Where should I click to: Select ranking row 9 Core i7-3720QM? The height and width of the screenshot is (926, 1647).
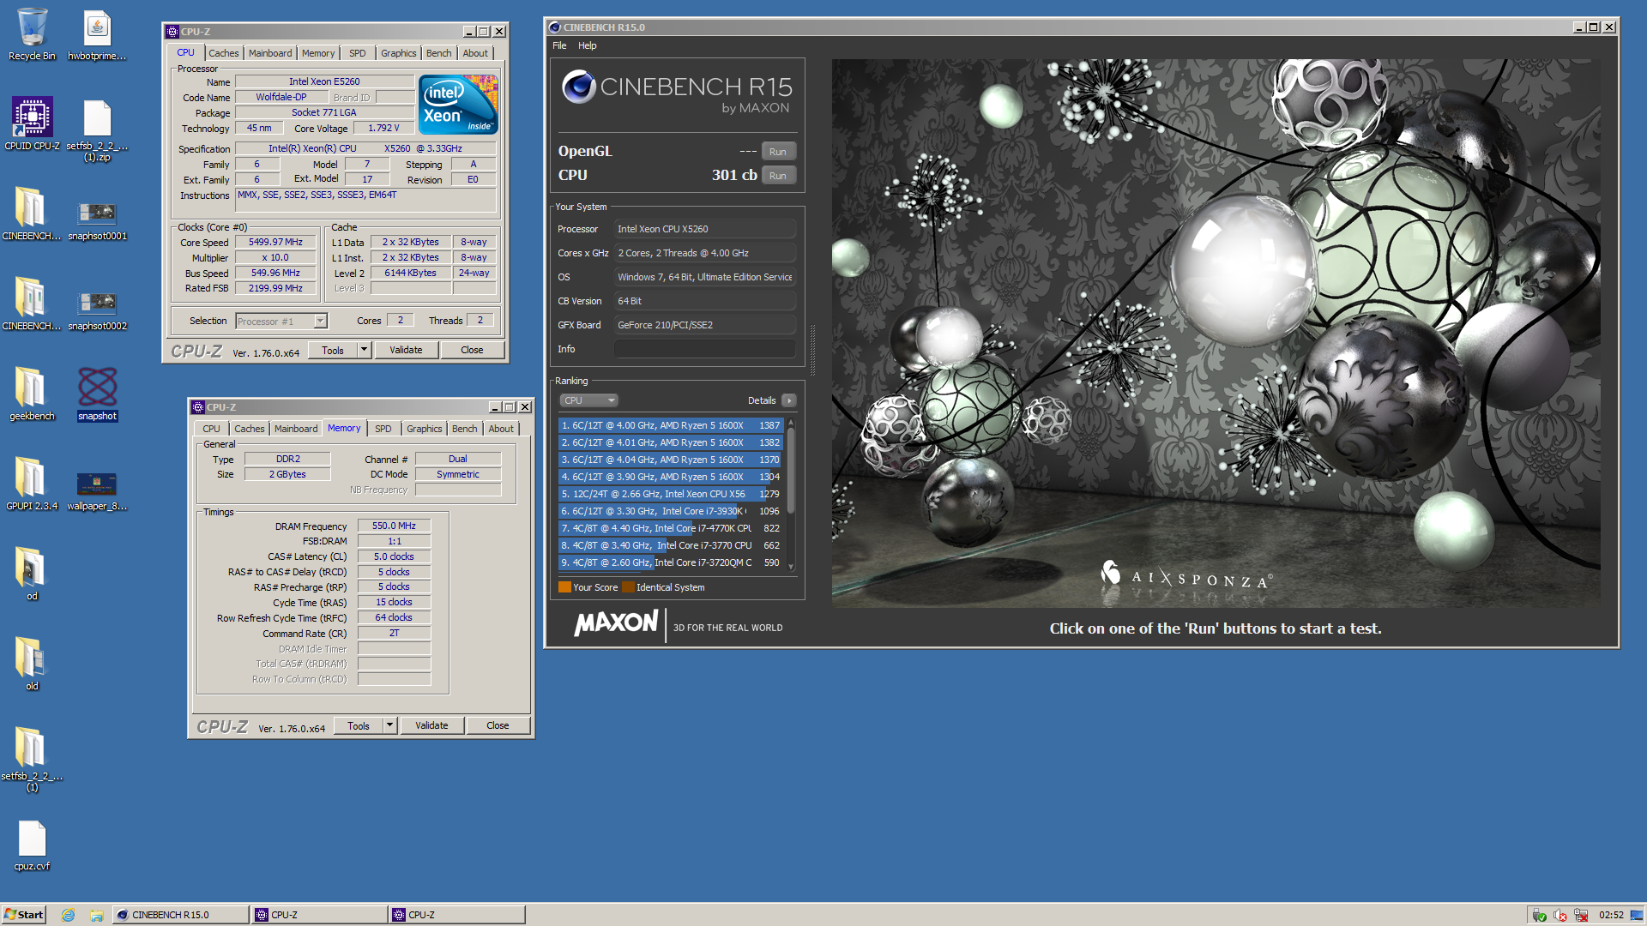[x=671, y=562]
